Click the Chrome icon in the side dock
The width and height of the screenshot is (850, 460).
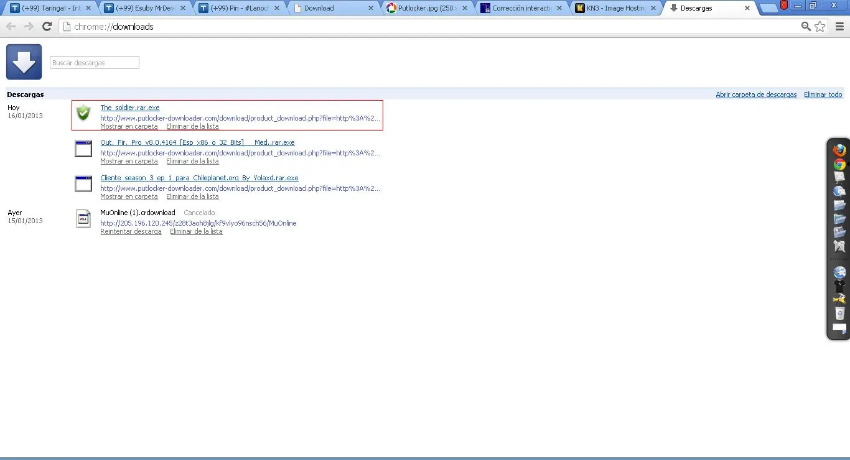pyautogui.click(x=839, y=165)
